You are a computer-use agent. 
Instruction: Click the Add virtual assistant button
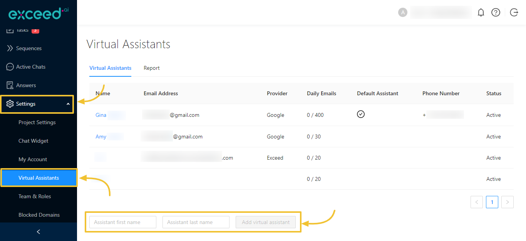click(265, 222)
